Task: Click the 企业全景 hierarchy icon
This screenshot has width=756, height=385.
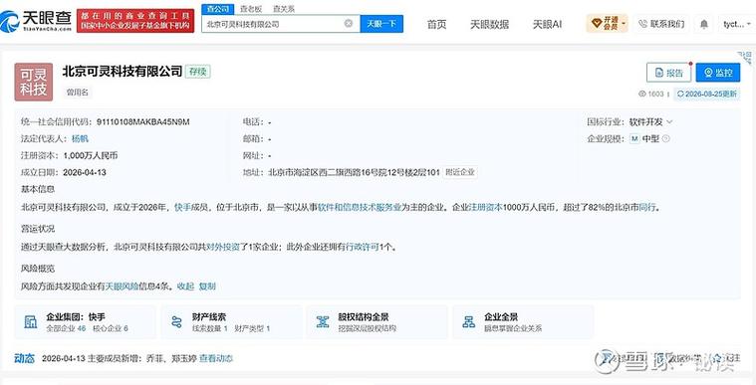Action: coord(469,322)
